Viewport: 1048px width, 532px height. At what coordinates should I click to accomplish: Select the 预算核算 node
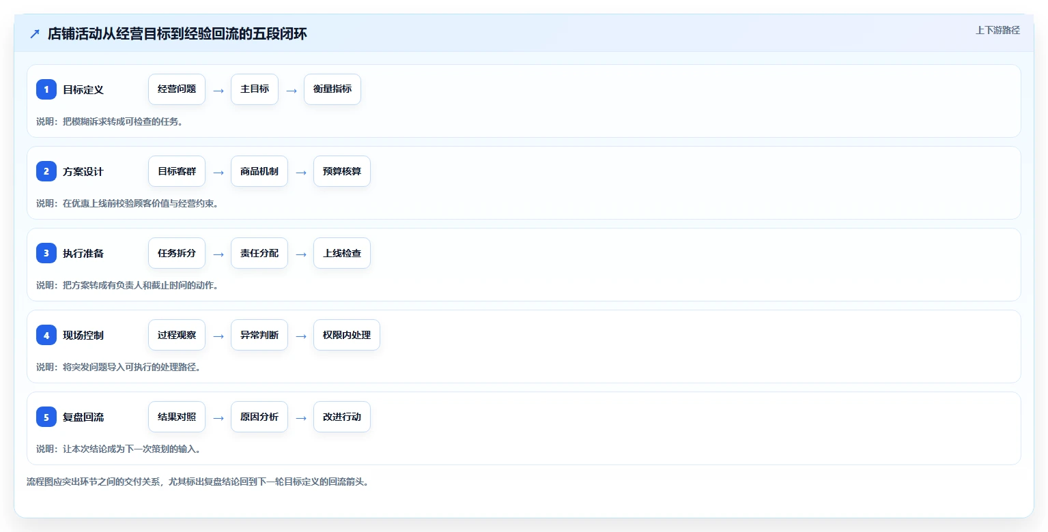[x=342, y=171]
